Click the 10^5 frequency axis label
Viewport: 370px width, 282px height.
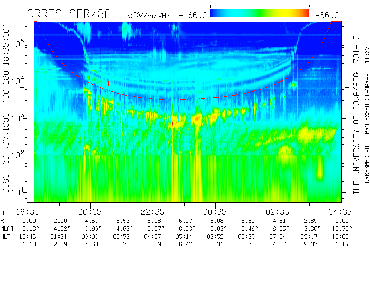tap(18, 43)
